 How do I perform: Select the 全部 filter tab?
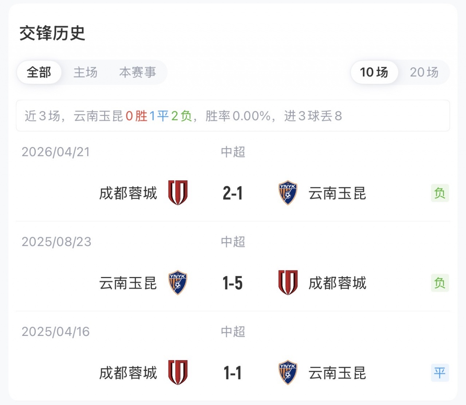point(39,72)
